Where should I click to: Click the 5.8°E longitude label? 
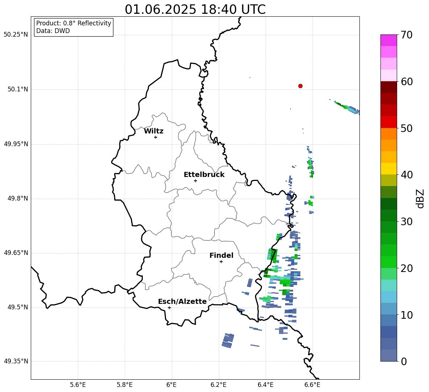point(125,385)
